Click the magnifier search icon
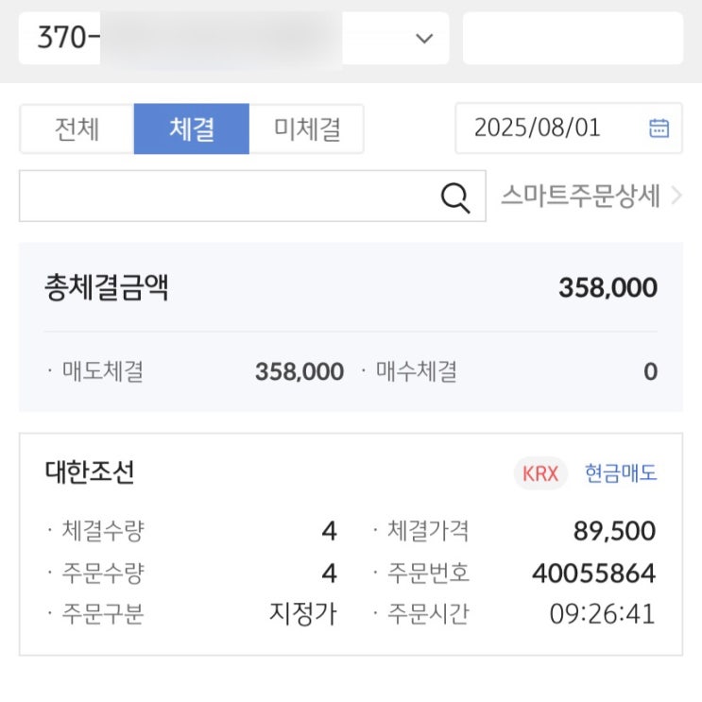 (455, 197)
